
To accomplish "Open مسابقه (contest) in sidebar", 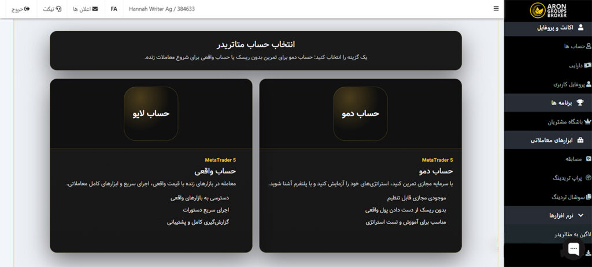I will 578,159.
